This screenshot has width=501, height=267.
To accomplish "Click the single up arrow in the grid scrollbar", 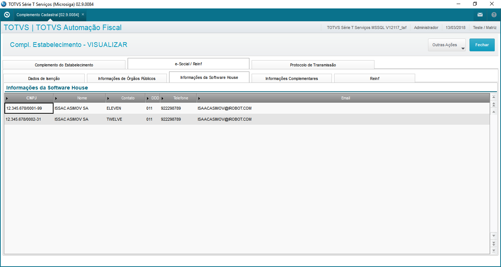I will pyautogui.click(x=494, y=111).
